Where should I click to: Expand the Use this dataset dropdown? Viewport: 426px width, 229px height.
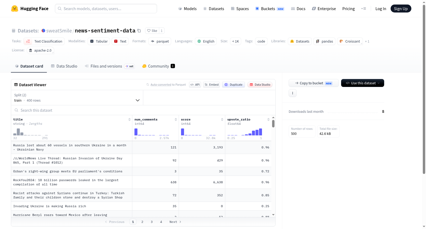click(363, 83)
